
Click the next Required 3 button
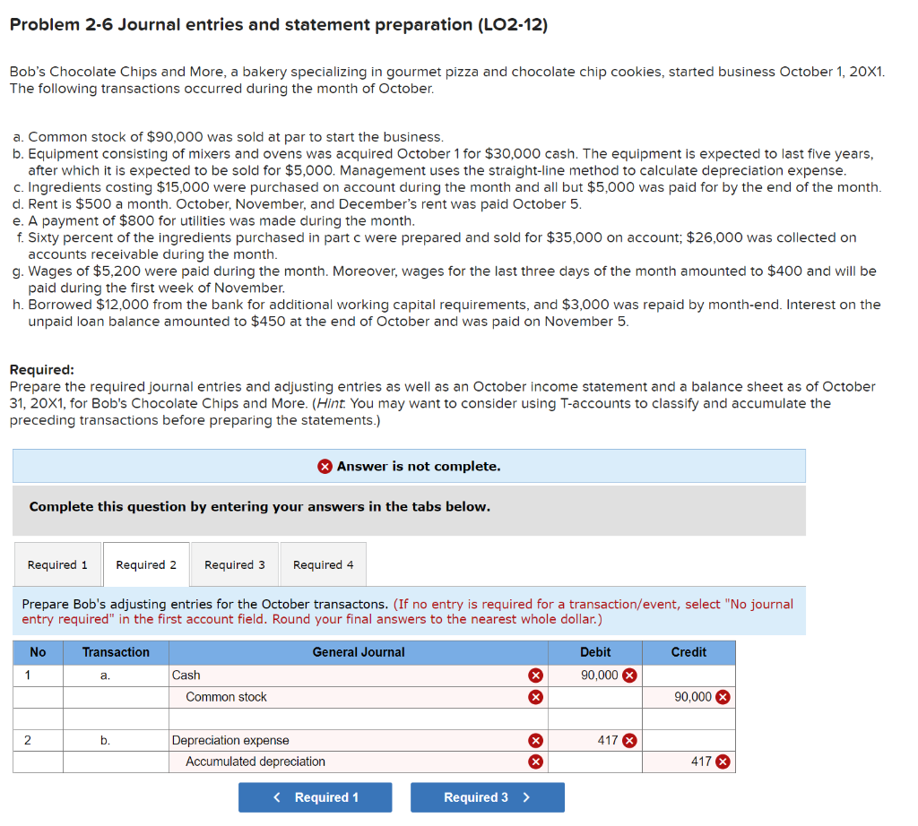click(x=488, y=797)
